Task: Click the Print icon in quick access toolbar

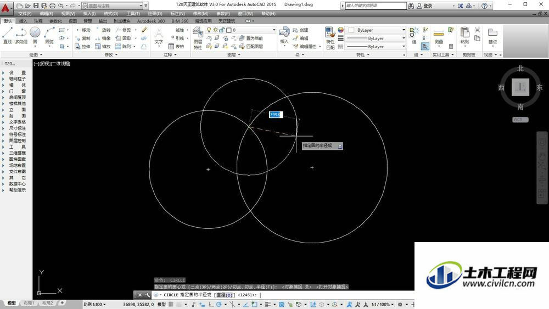Action: pyautogui.click(x=53, y=5)
